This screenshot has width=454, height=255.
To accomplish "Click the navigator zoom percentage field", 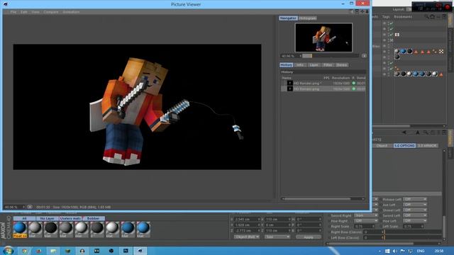I will [x=289, y=56].
